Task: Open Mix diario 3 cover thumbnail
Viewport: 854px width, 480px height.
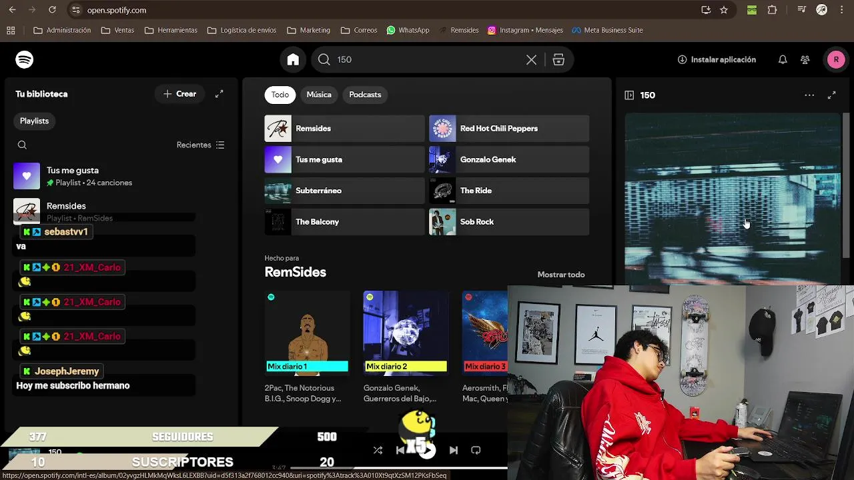Action: click(485, 333)
